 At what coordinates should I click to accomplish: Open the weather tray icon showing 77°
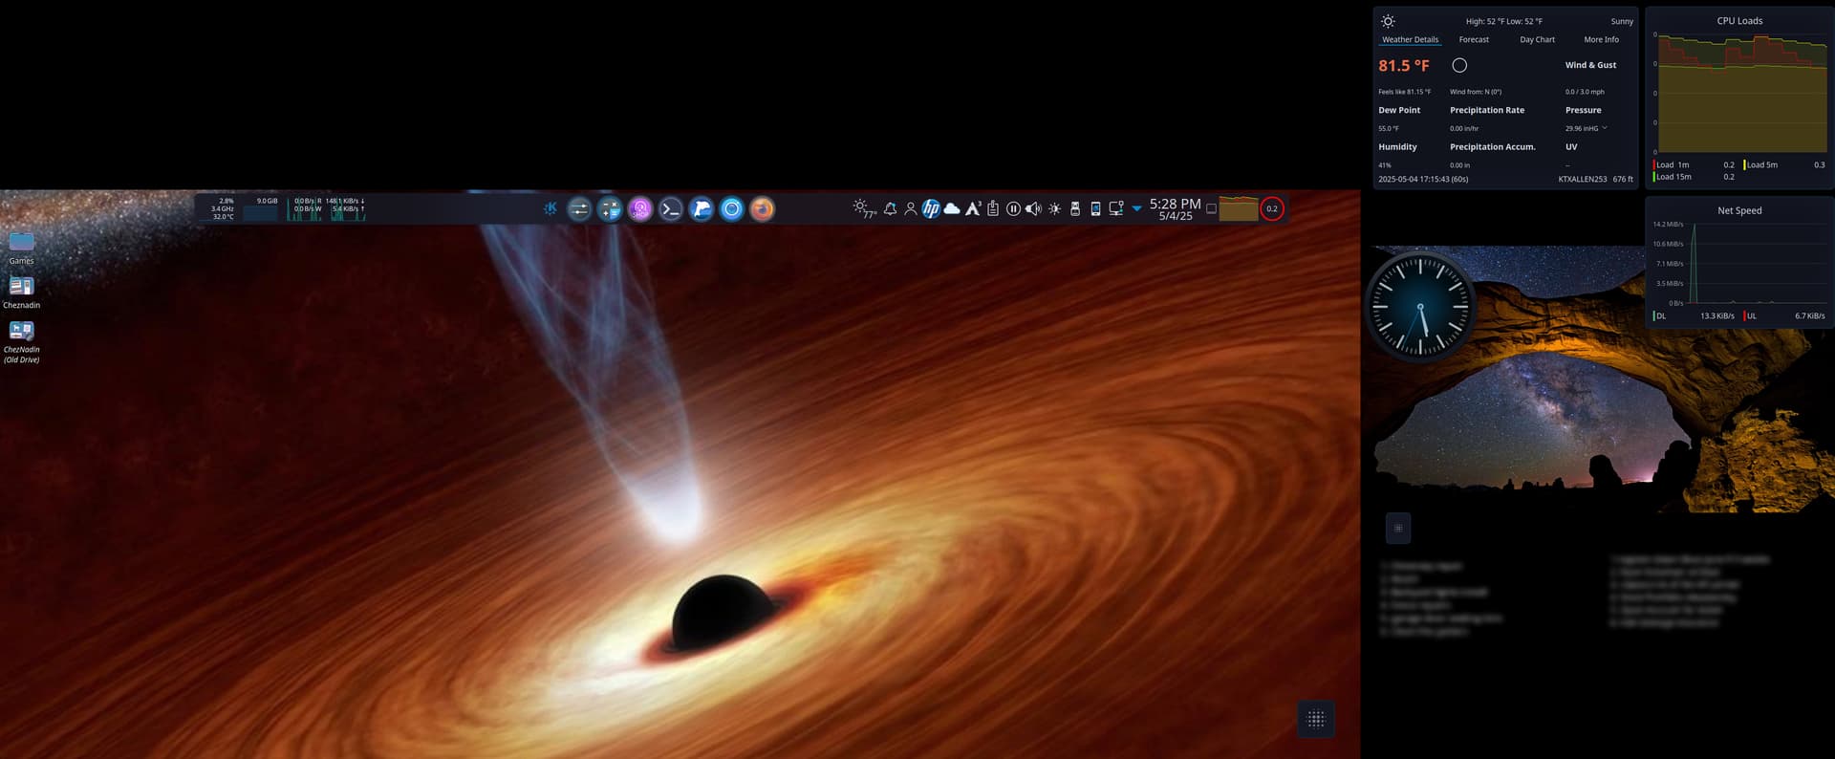864,208
